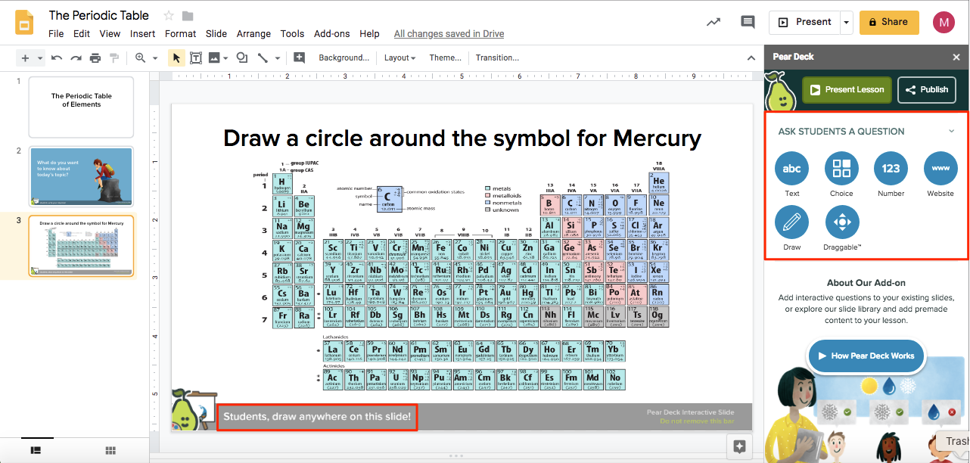Select the line drawing tool
The width and height of the screenshot is (970, 463).
pyautogui.click(x=263, y=57)
